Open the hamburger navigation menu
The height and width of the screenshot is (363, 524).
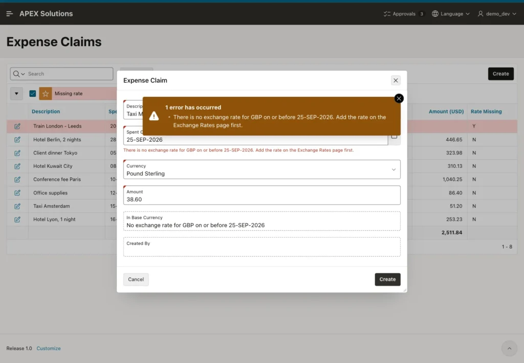(x=9, y=14)
